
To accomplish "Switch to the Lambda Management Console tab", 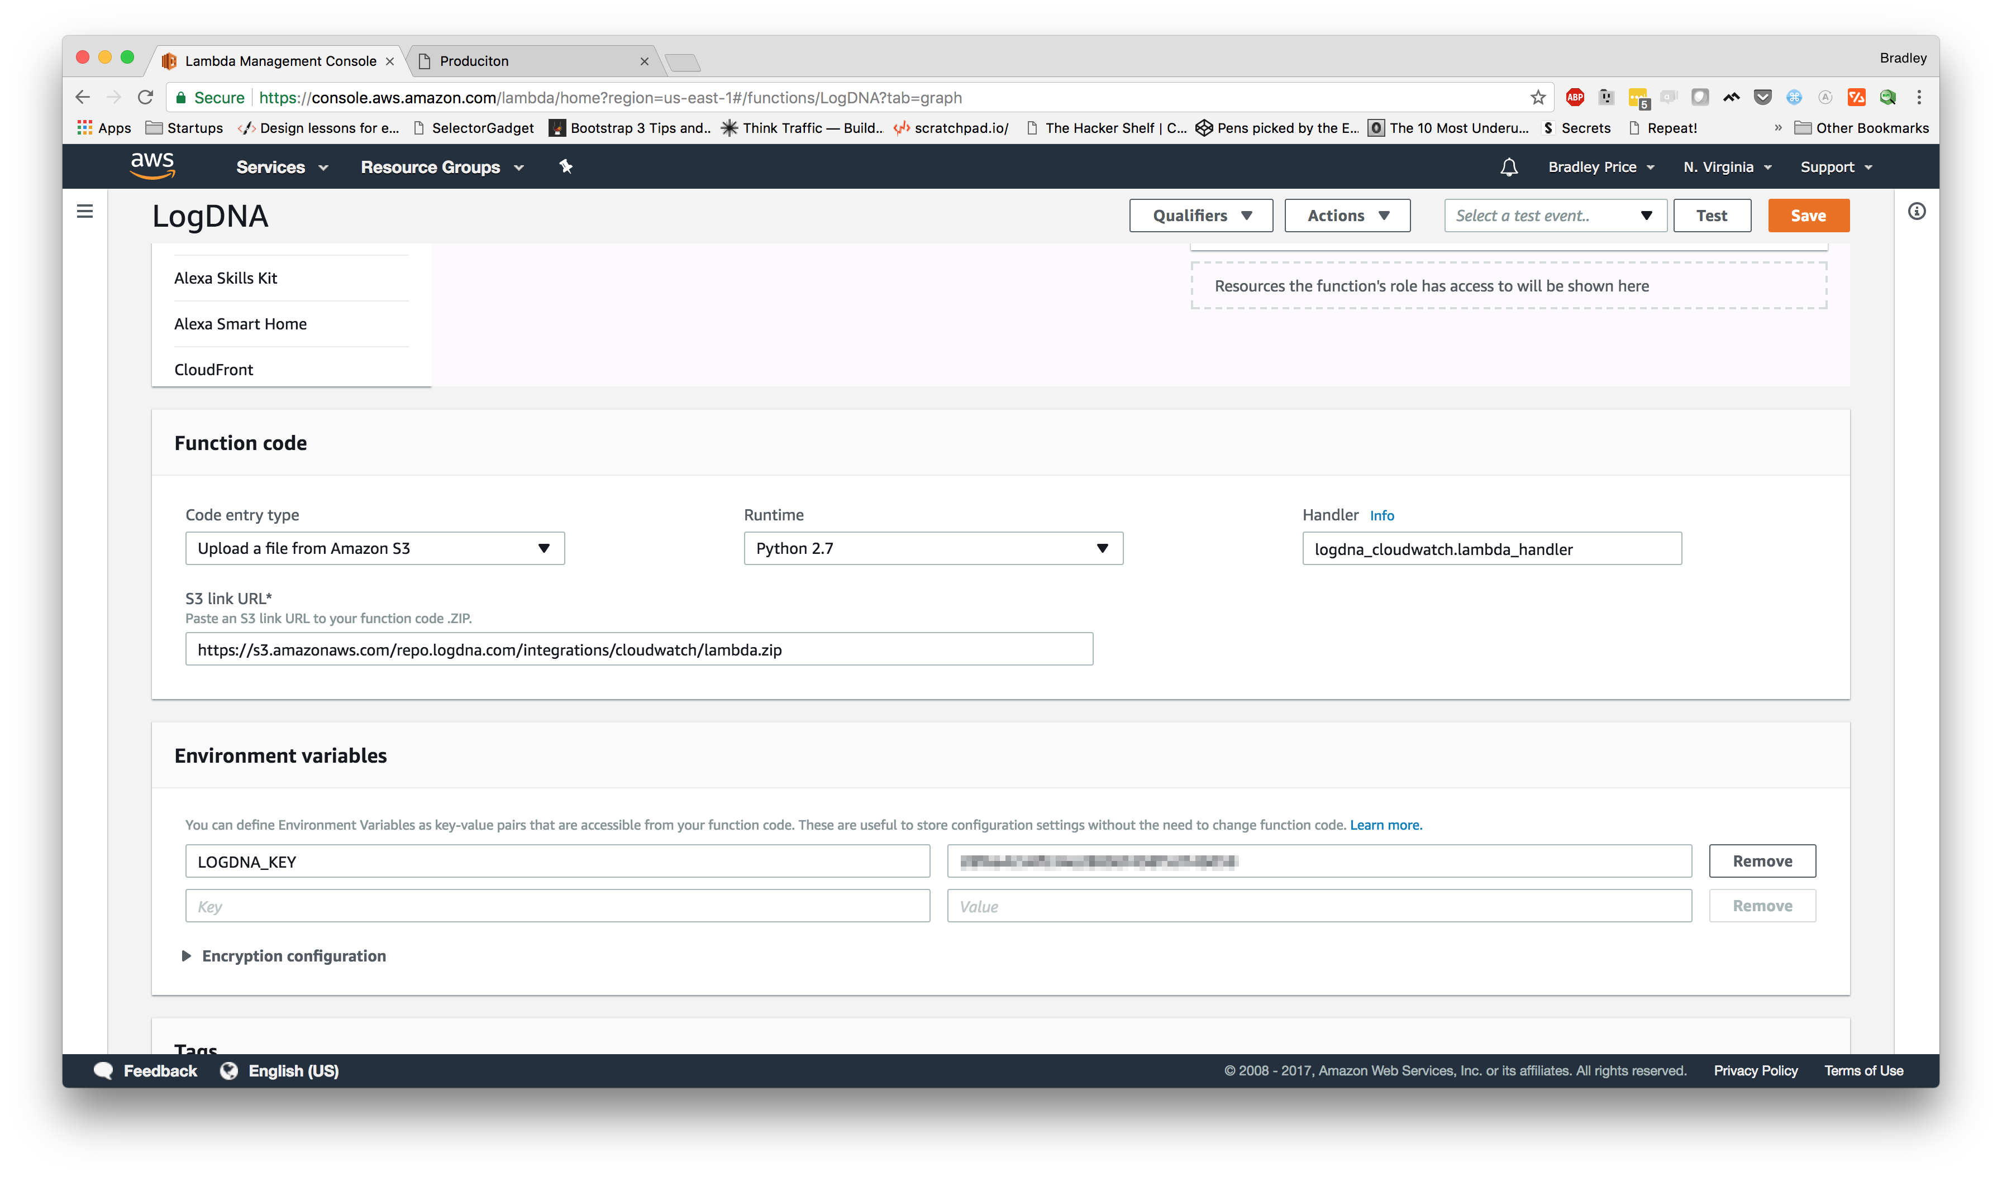I will tap(278, 61).
